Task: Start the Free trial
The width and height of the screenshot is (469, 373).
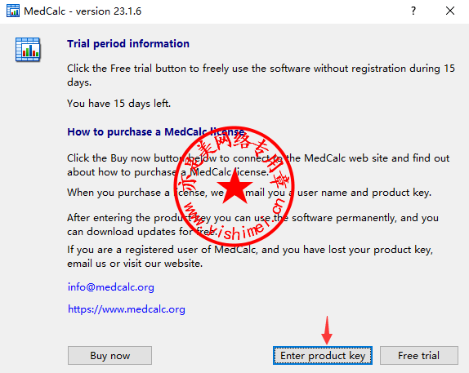Action: point(418,356)
